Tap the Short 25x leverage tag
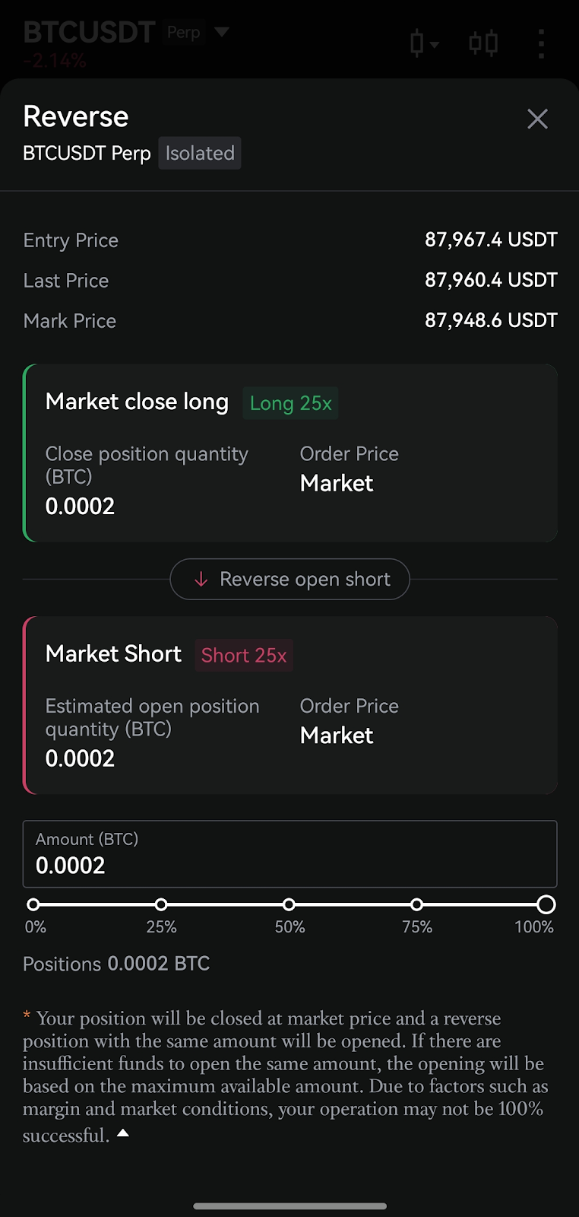This screenshot has height=1217, width=579. tap(244, 656)
